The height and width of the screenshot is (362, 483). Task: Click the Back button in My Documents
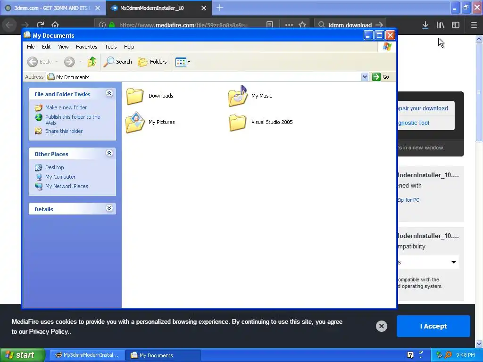tap(39, 62)
